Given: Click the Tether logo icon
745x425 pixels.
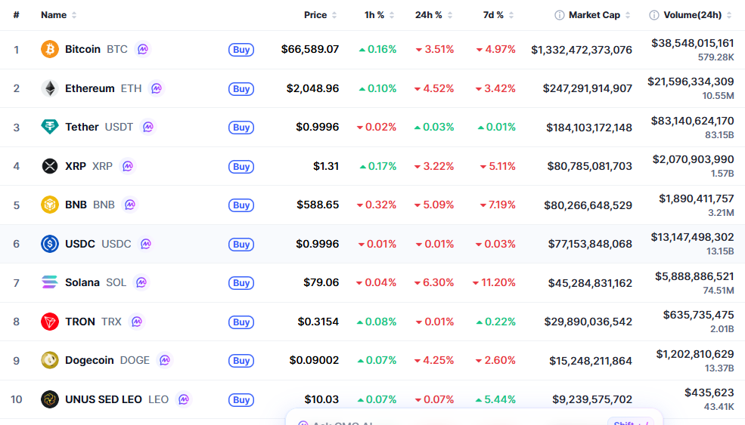Looking at the screenshot, I should [49, 127].
